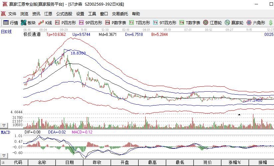This screenshot has height=166, width=274.
Task: Expand dropdown arrow beside volume panel
Action: coord(4,125)
